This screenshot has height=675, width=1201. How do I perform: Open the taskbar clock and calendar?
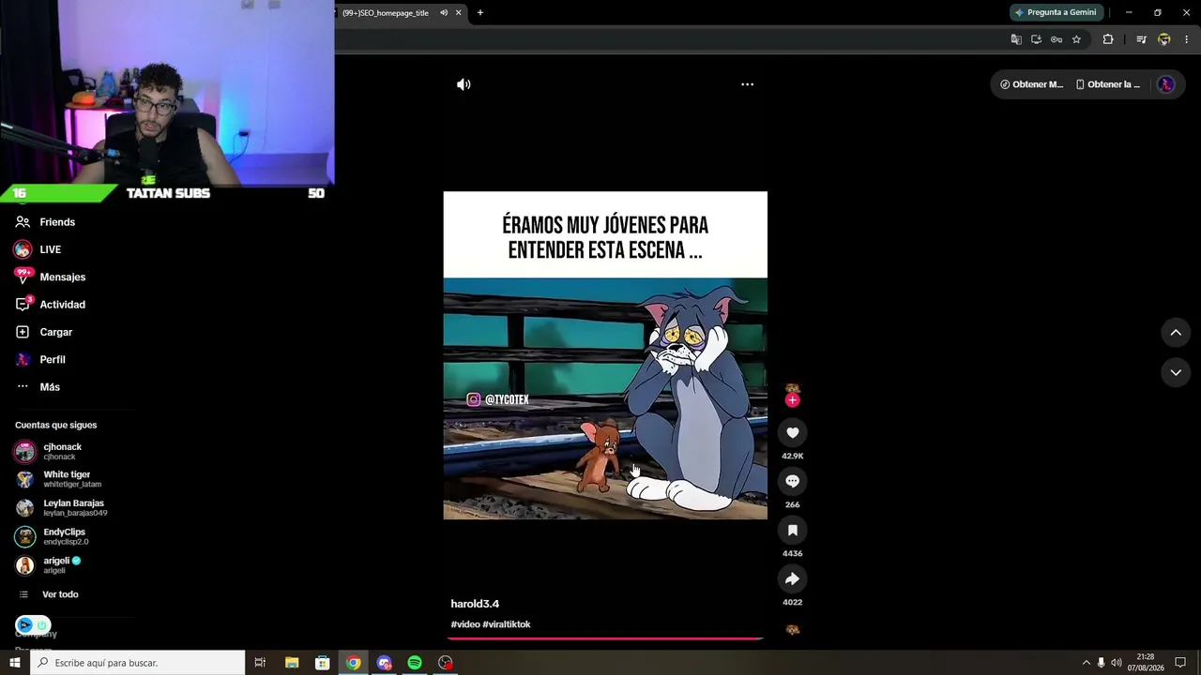[x=1145, y=663]
